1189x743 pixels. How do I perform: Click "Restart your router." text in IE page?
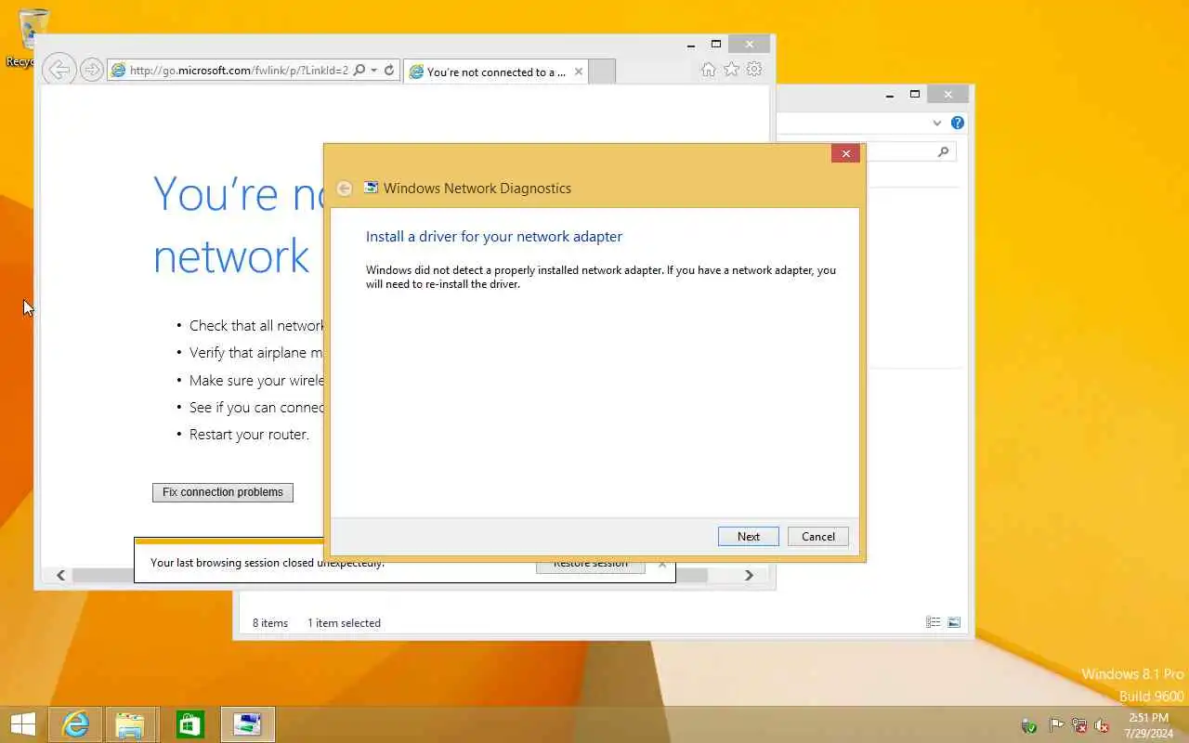249,435
